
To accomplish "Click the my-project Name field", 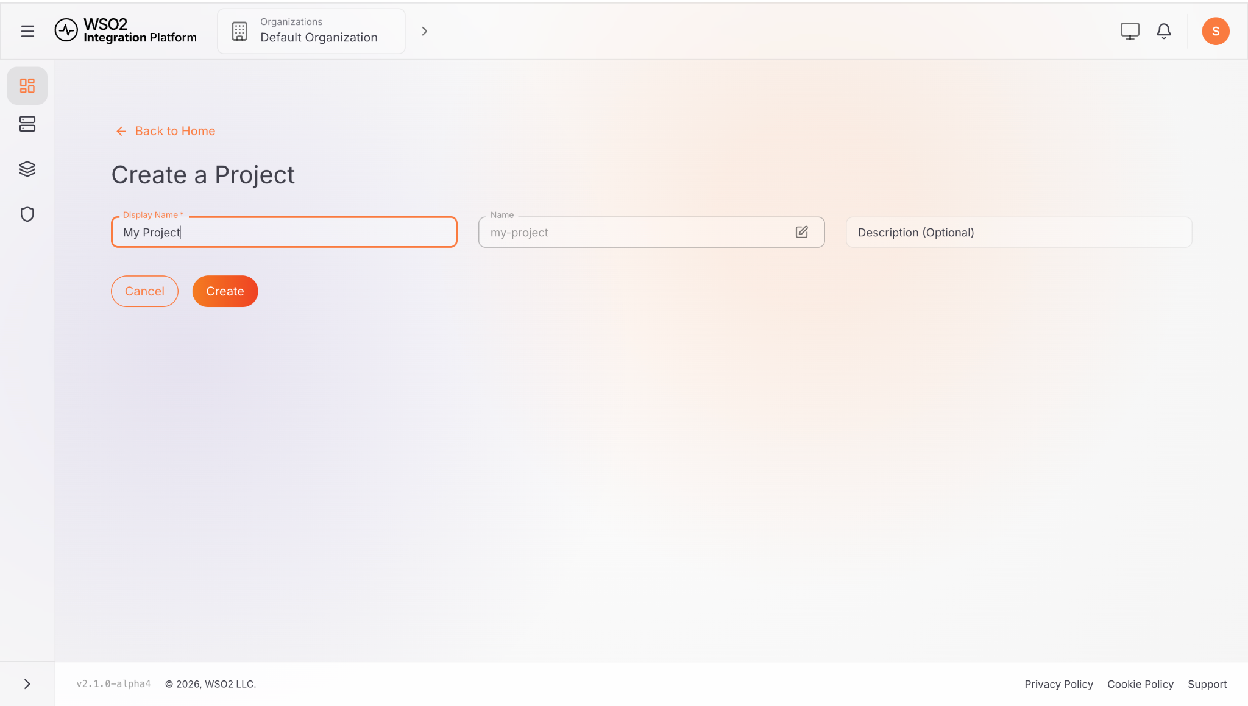I will pos(651,232).
